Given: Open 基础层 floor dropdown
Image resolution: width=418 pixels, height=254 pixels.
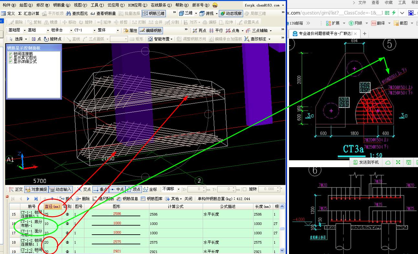Looking at the screenshot, I should 24,30.
